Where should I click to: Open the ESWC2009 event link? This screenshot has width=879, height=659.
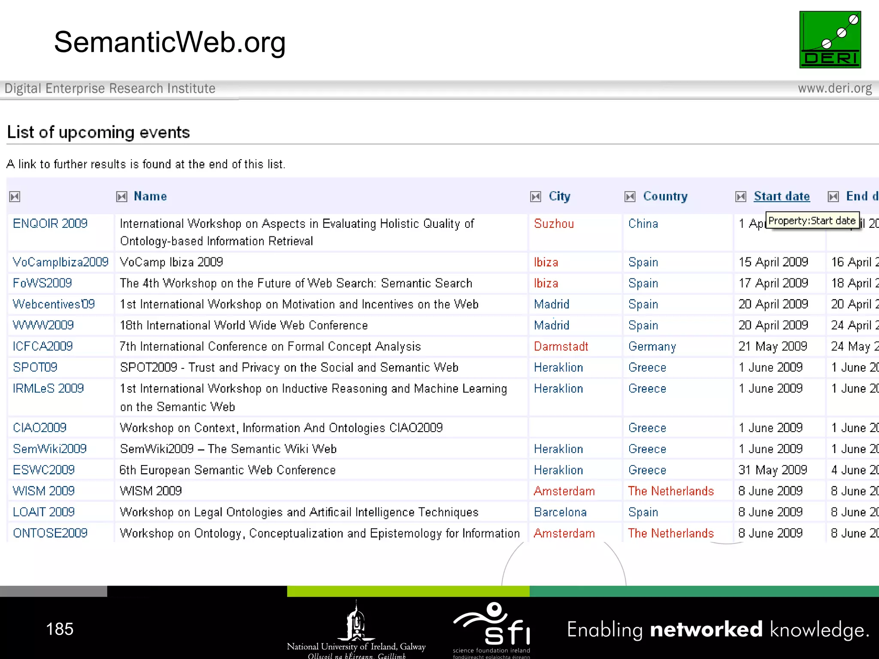[x=44, y=470]
